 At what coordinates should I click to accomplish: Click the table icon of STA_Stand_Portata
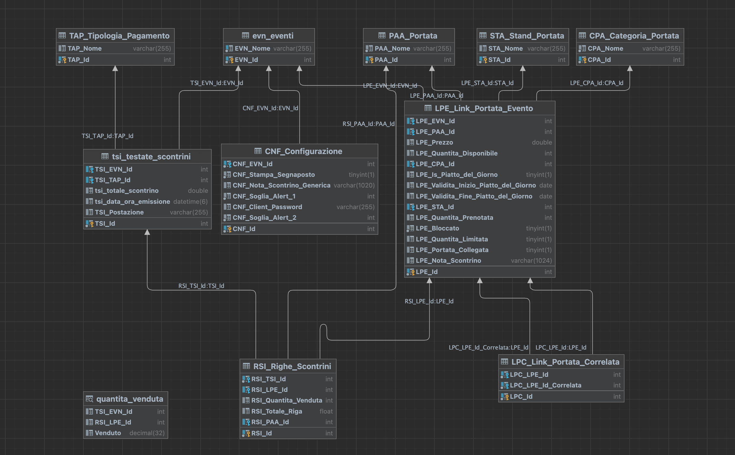click(x=483, y=36)
